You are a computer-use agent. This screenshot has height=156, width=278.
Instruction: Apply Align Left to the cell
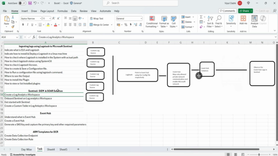click(66, 25)
